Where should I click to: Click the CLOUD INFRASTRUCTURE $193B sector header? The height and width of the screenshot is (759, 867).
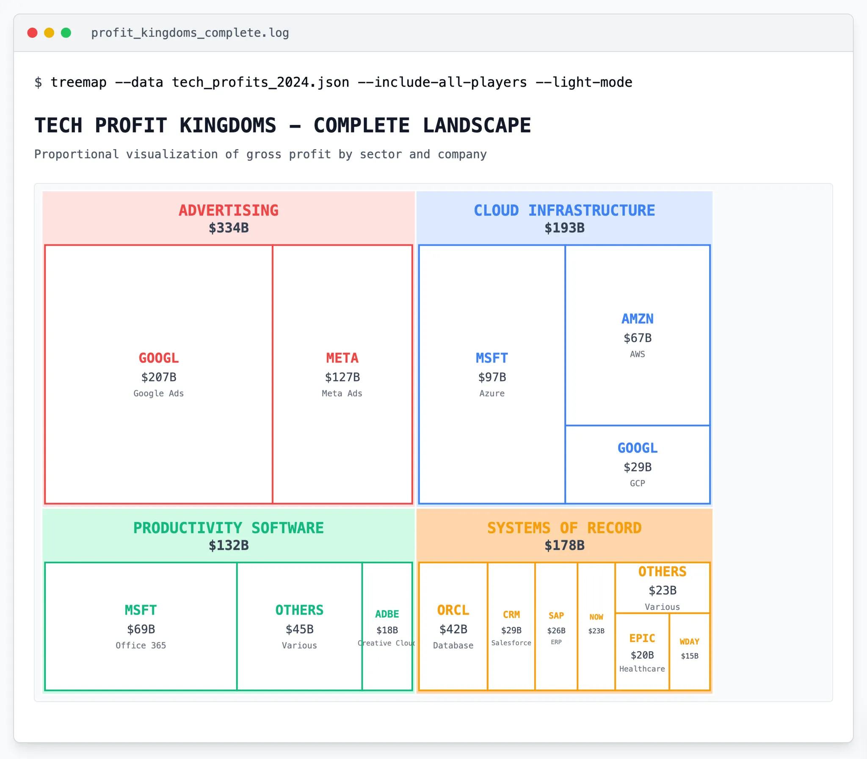(564, 218)
